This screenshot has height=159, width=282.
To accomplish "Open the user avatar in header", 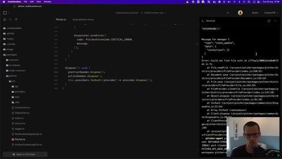I will (x=240, y=13).
